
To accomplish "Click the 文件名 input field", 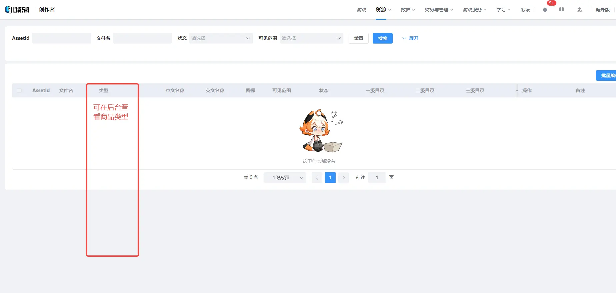I will pyautogui.click(x=142, y=38).
